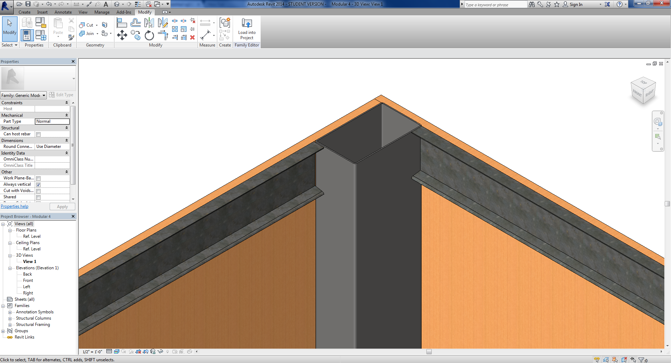Select the Rotate tool
The image size is (671, 363).
[x=149, y=35]
